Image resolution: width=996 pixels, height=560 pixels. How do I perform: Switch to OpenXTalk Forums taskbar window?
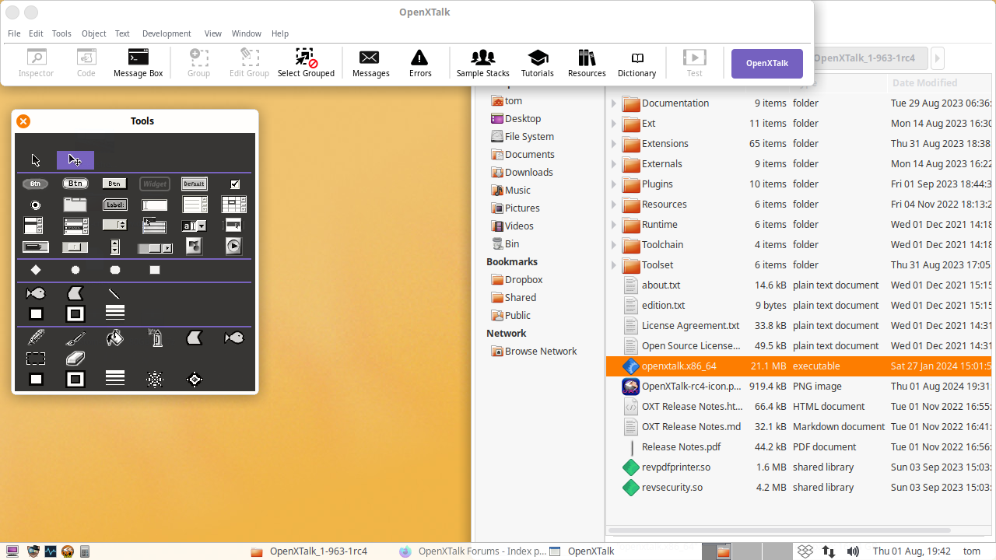pyautogui.click(x=472, y=551)
